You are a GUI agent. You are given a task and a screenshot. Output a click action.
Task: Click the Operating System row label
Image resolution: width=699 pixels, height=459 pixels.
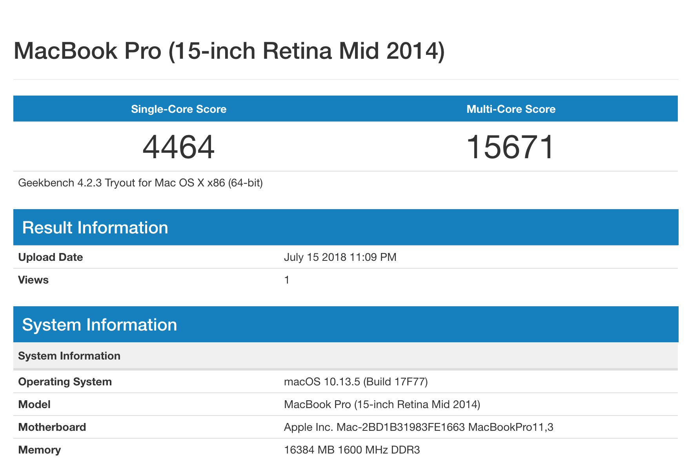click(65, 382)
